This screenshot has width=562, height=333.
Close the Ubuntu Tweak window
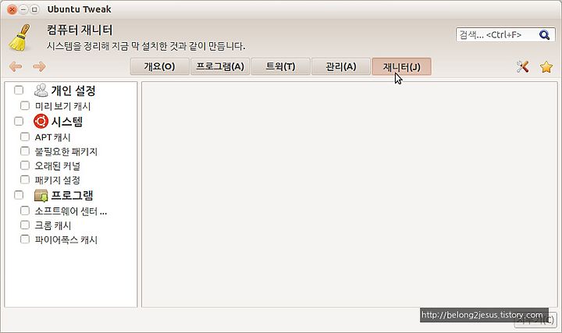12,9
